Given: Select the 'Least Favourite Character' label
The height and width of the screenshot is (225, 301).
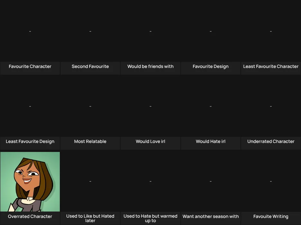Looking at the screenshot, I should click(x=271, y=66).
